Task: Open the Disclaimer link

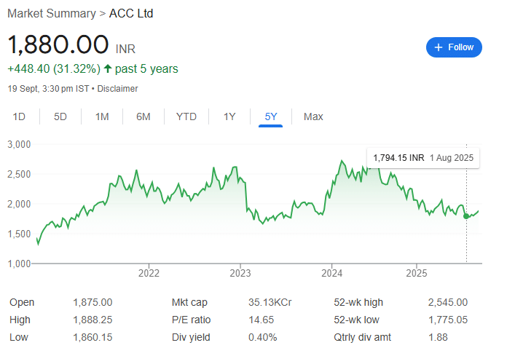Action: click(x=117, y=89)
